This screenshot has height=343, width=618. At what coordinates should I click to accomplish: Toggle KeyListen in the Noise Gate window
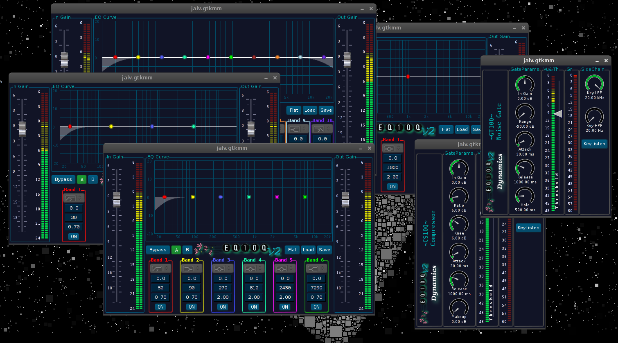tap(594, 144)
